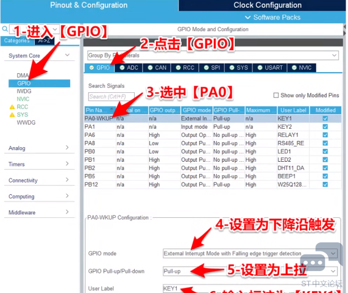Toggle Modified checkbox for LED2 row
This screenshot has width=348, height=293.
click(325, 159)
